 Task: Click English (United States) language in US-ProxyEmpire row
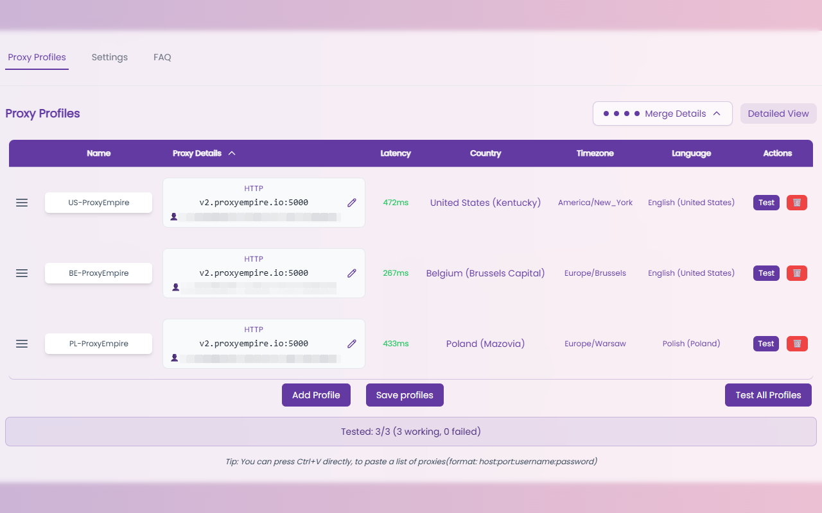pos(691,203)
